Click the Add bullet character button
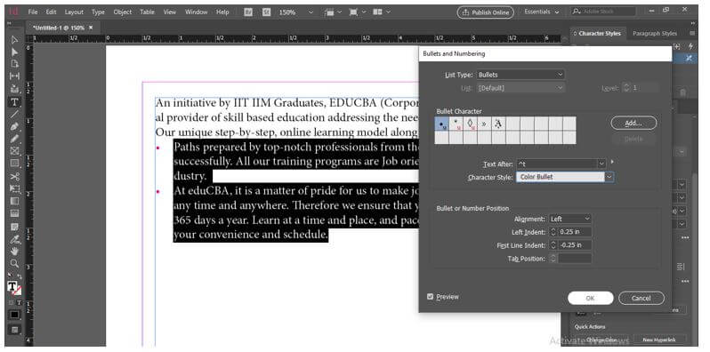 click(633, 123)
